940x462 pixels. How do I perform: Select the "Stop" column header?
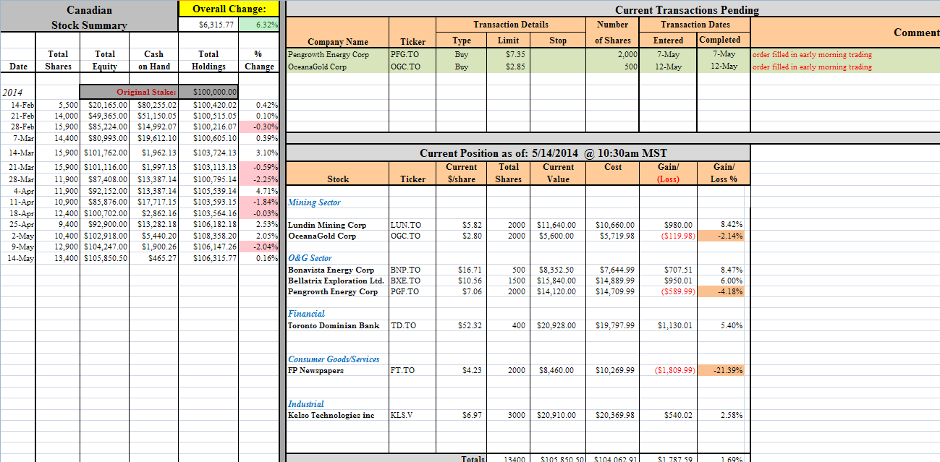point(558,40)
